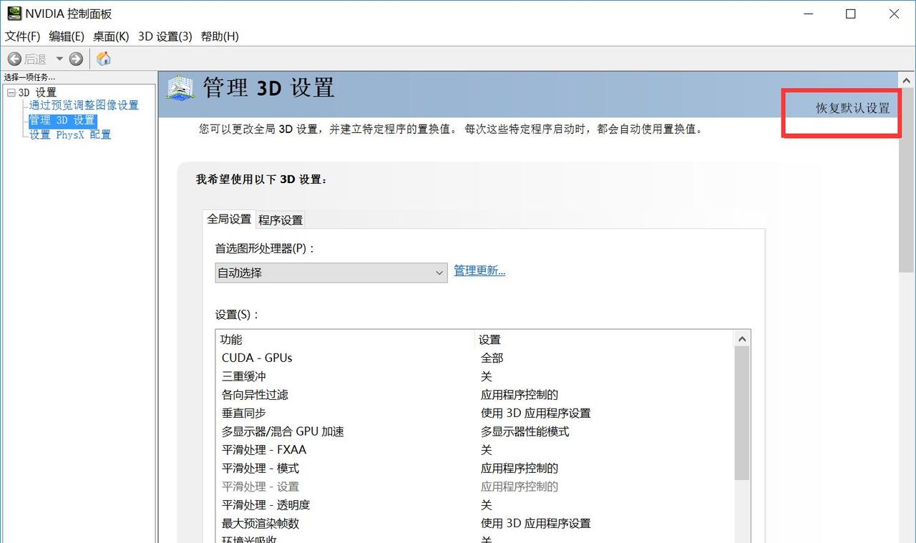Switch to the 程序设置 tab

click(x=280, y=220)
